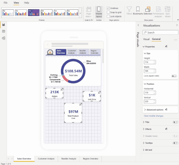Screen dimensions: 179x165
Task: Click Customer Analysis button in phone canvas
Action: coord(72,52)
